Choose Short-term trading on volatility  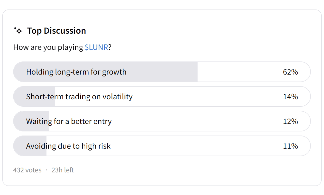[79, 97]
